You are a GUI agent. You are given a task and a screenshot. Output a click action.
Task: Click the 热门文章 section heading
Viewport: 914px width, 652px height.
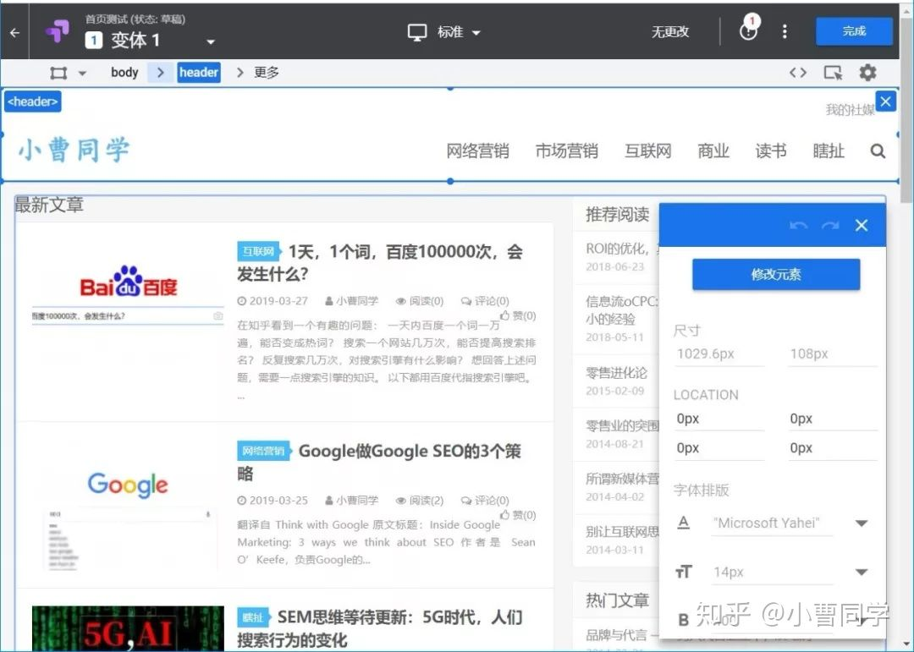617,600
